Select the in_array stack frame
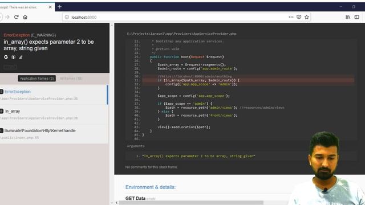This screenshot has height=205, width=365. (54, 114)
